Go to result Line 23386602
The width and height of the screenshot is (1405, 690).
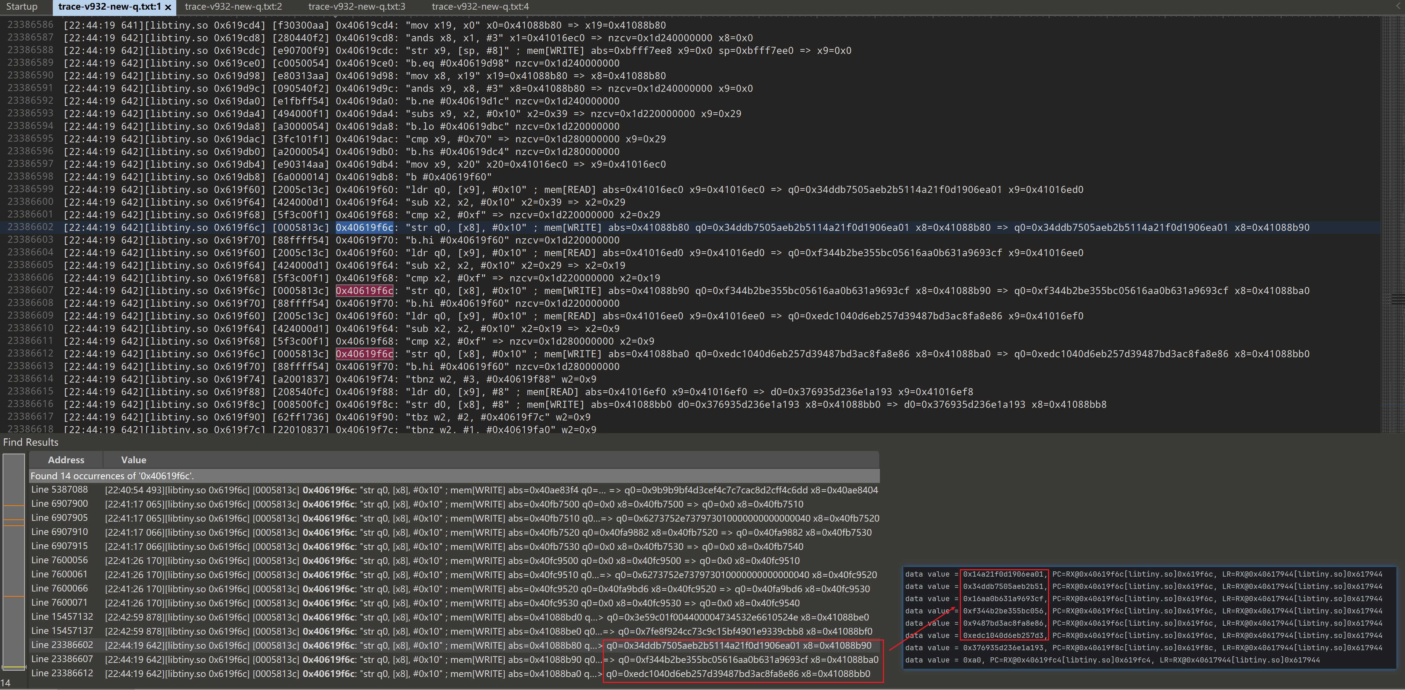454,645
